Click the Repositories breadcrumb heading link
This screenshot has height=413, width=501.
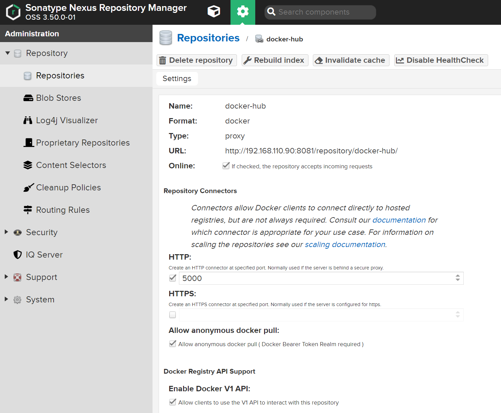[x=208, y=38]
